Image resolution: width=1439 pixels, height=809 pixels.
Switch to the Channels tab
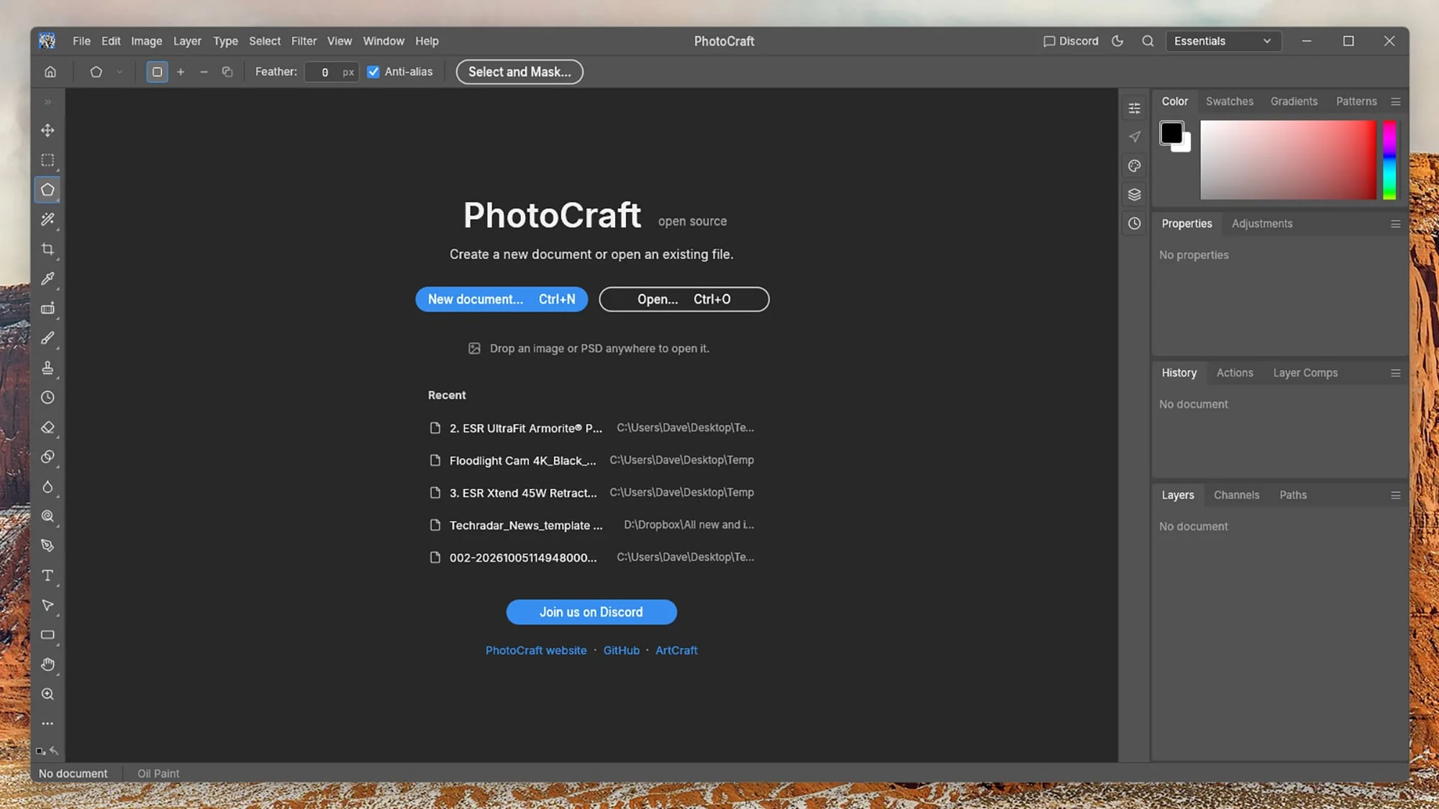coord(1236,495)
